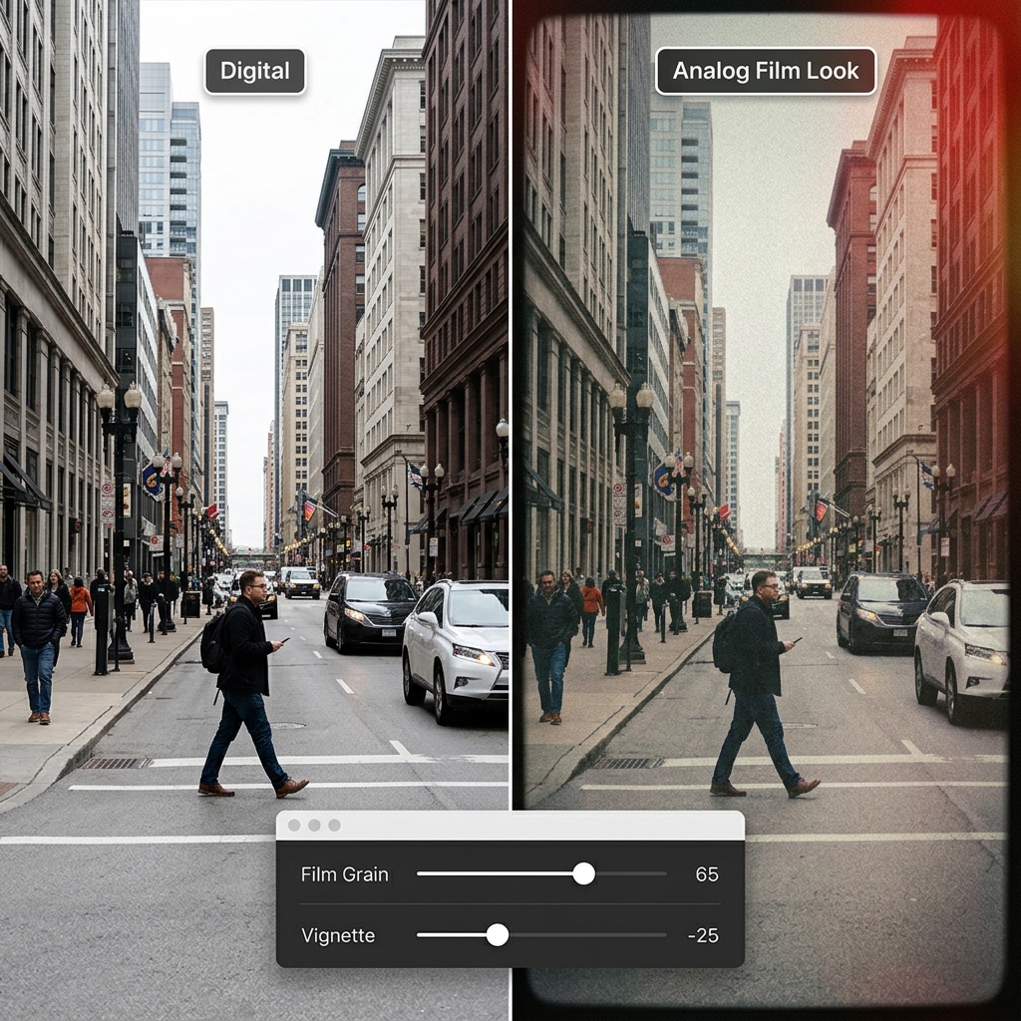Select the Analog Film Look label
The width and height of the screenshot is (1021, 1021).
tap(765, 72)
